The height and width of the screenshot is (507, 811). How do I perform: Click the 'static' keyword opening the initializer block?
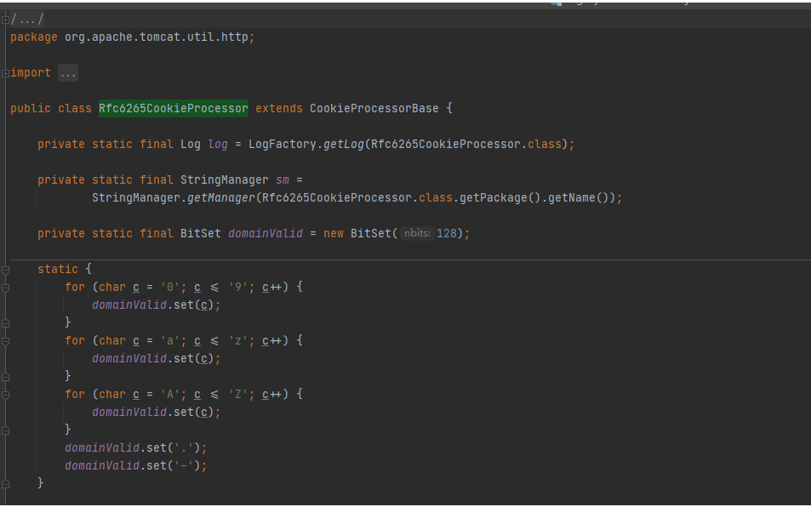click(x=57, y=270)
